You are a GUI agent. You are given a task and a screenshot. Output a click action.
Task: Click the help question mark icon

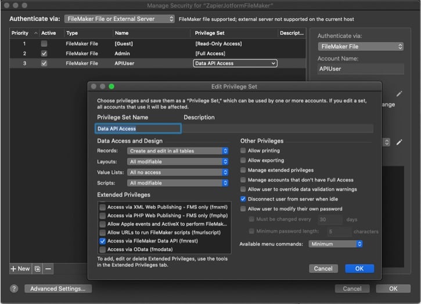14,289
